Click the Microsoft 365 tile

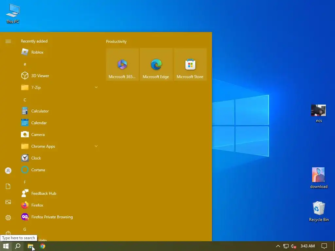[122, 64]
